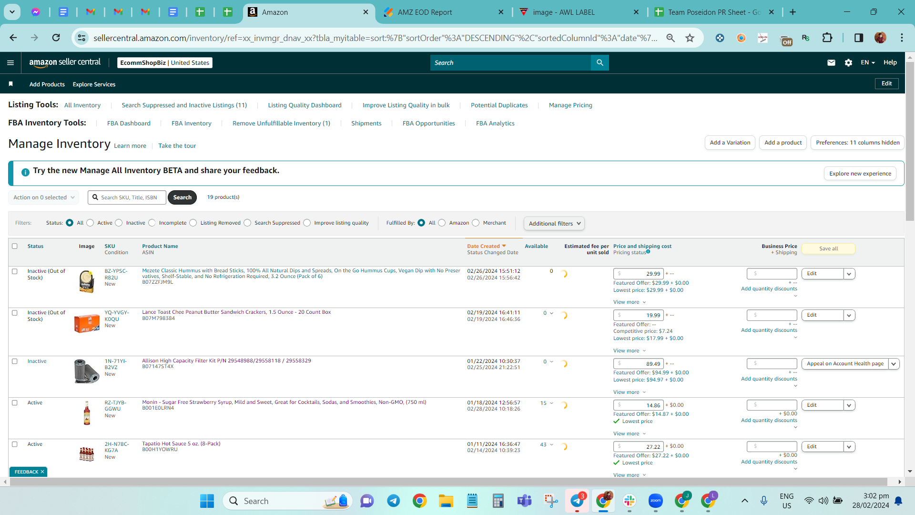Open the Manage Pricing link
This screenshot has width=915, height=515.
click(570, 105)
